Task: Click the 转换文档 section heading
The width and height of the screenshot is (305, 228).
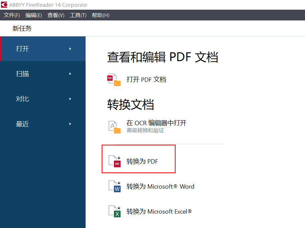Action: tap(131, 104)
